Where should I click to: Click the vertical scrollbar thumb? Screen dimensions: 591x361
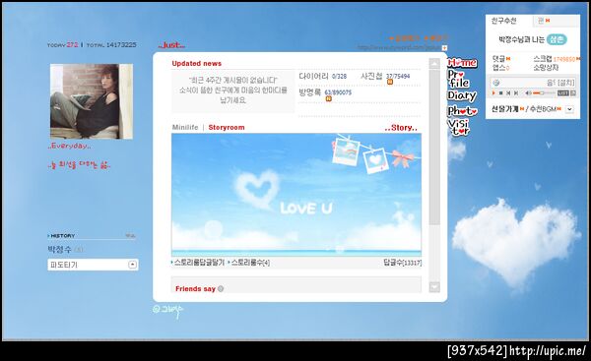pyautogui.click(x=434, y=147)
